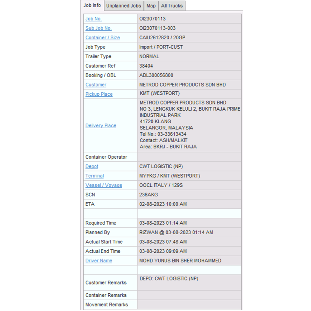The height and width of the screenshot is (311, 311).
Task: Select required time 03-08-2023 01:14 AM
Action: coord(163,223)
